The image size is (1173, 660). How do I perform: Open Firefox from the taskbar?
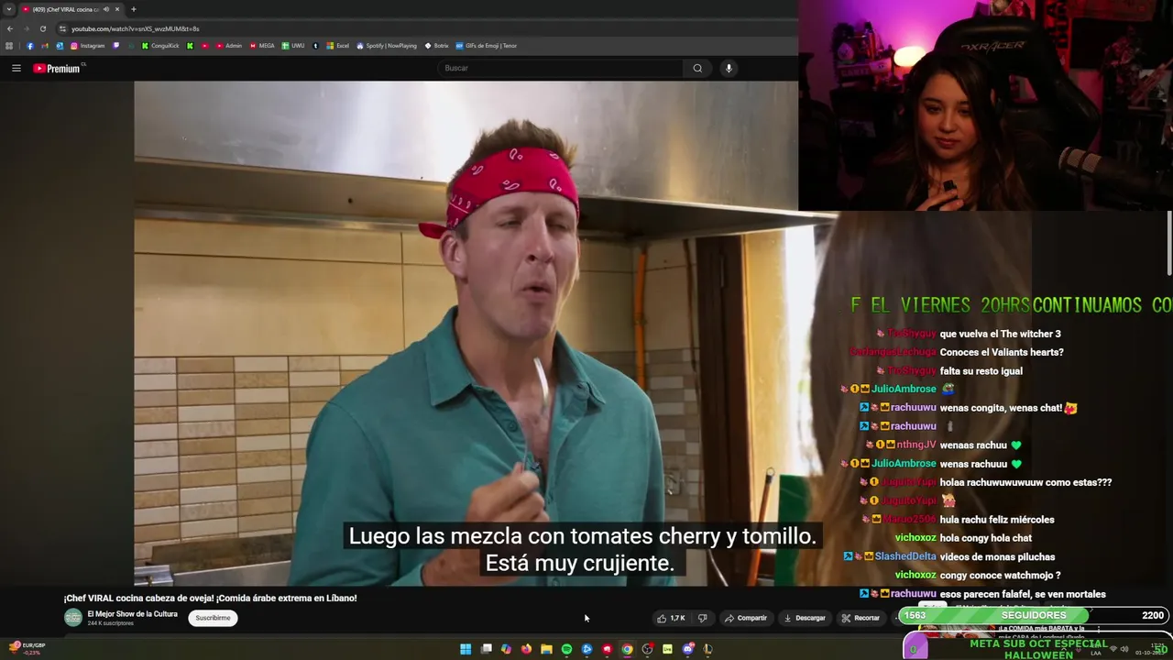click(x=526, y=649)
